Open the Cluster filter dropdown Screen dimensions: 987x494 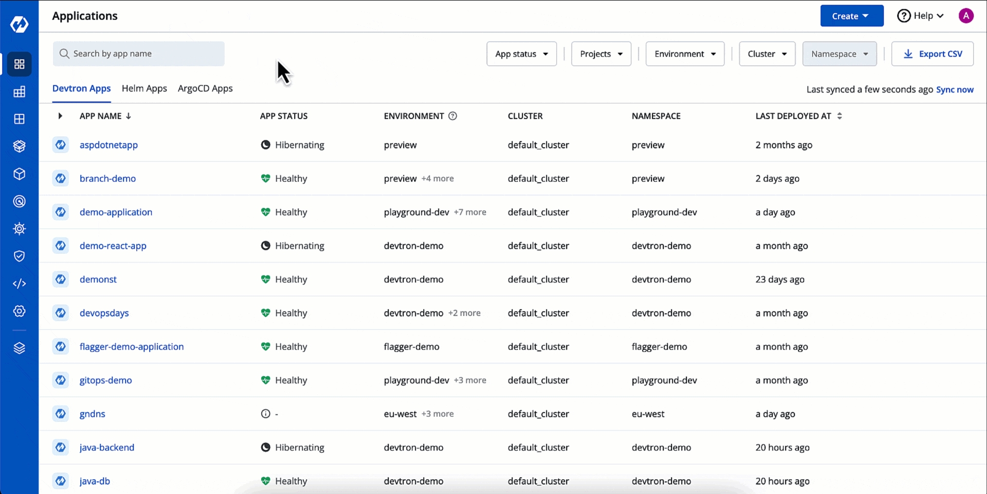click(x=767, y=54)
